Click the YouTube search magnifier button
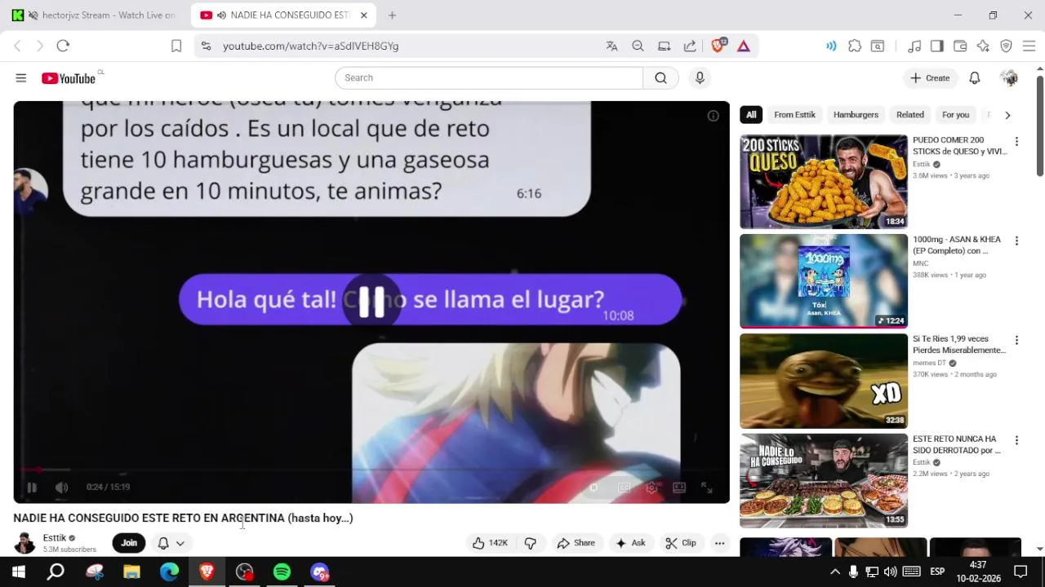The height and width of the screenshot is (587, 1045). pyautogui.click(x=660, y=78)
